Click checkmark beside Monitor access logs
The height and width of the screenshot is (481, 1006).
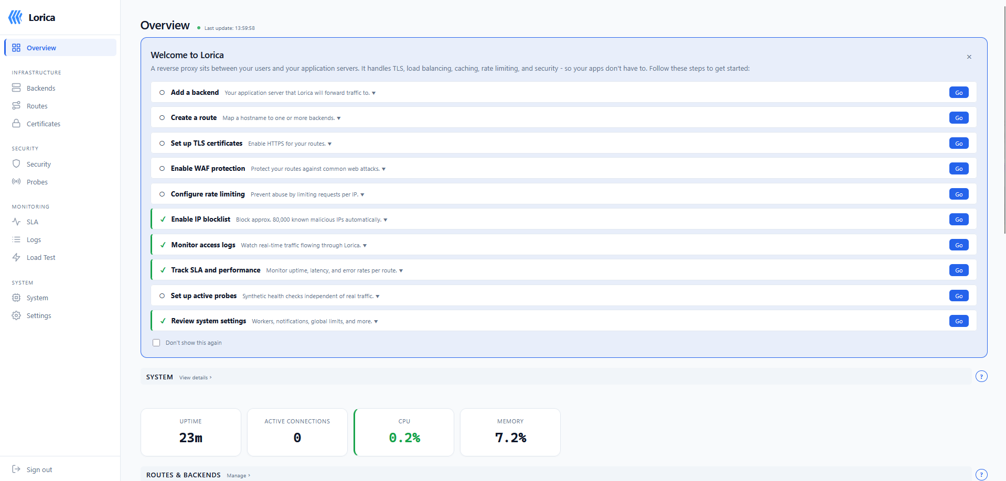coord(163,245)
